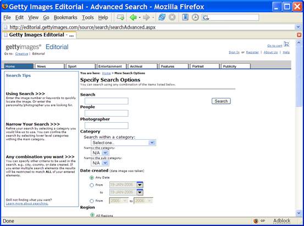This screenshot has width=304, height=226.
Task: Select the From year-range radio button
Action: coord(92,201)
